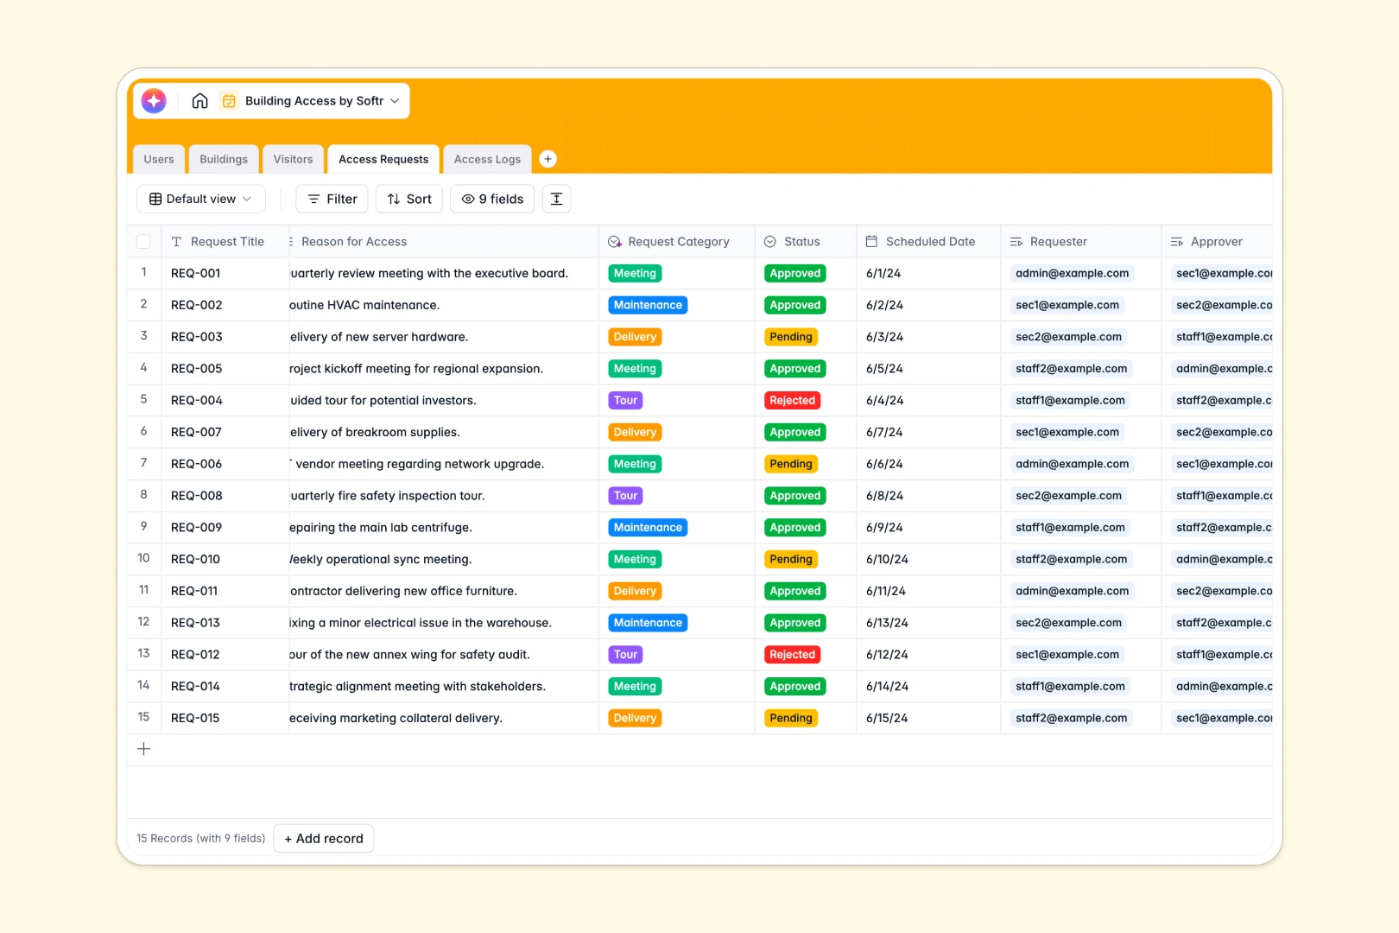Click 'outine HVAC maintenance.' reason cell
The height and width of the screenshot is (933, 1399).
pos(444,305)
